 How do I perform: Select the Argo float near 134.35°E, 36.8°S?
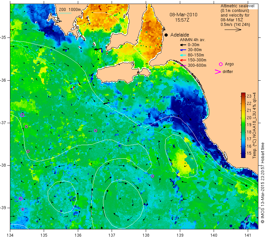pos(22,115)
